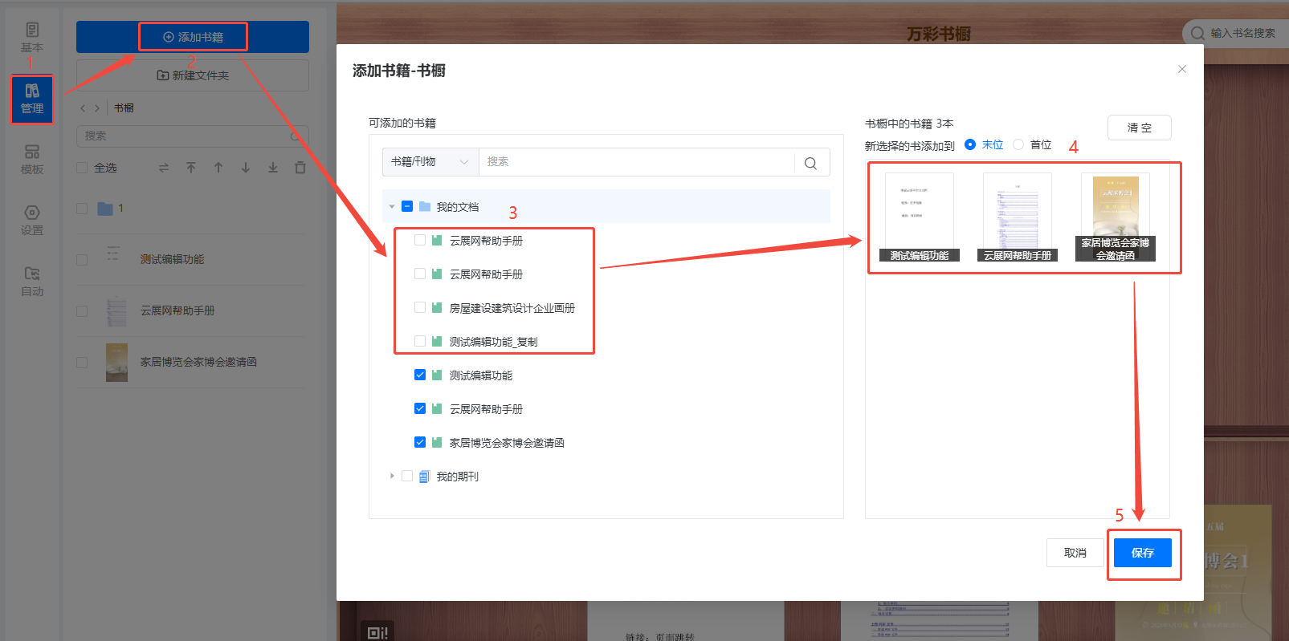Click the 保存 button
This screenshot has width=1289, height=641.
(x=1142, y=553)
